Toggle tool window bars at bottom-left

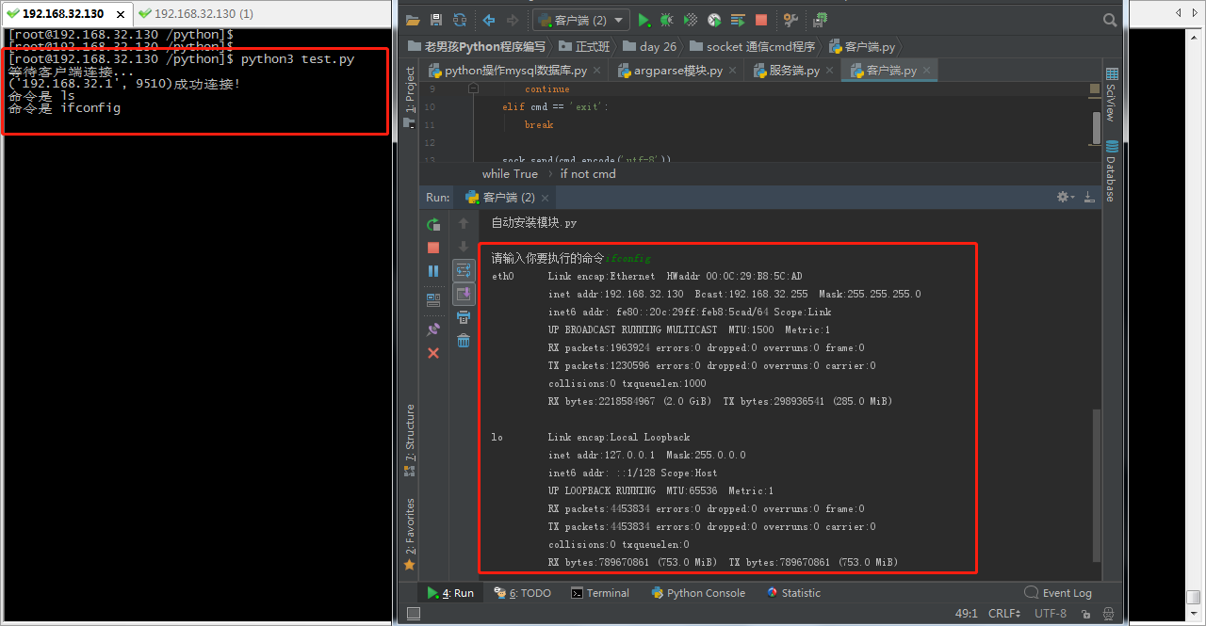(x=412, y=614)
